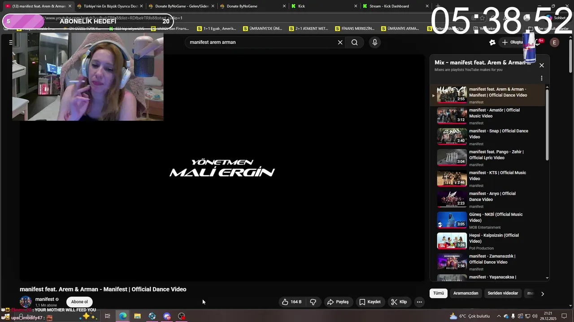Open 1+1 Eşyalı Americ bookmark
This screenshot has width=574, height=322.
pyautogui.click(x=217, y=29)
